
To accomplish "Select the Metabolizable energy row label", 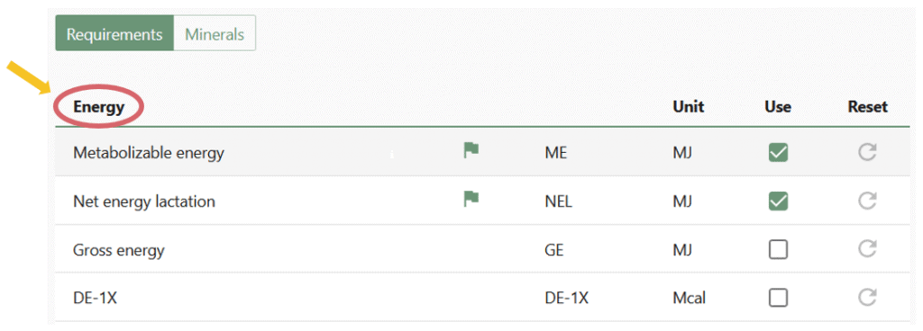I will pyautogui.click(x=149, y=153).
